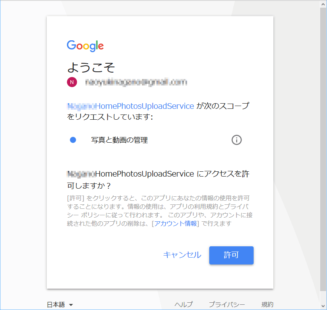Click the キャンセル link
This screenshot has width=327, height=310.
pos(182,255)
